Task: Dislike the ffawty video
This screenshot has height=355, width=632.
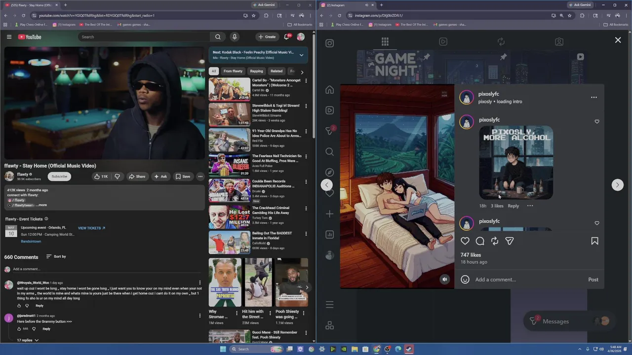Action: [x=118, y=177]
